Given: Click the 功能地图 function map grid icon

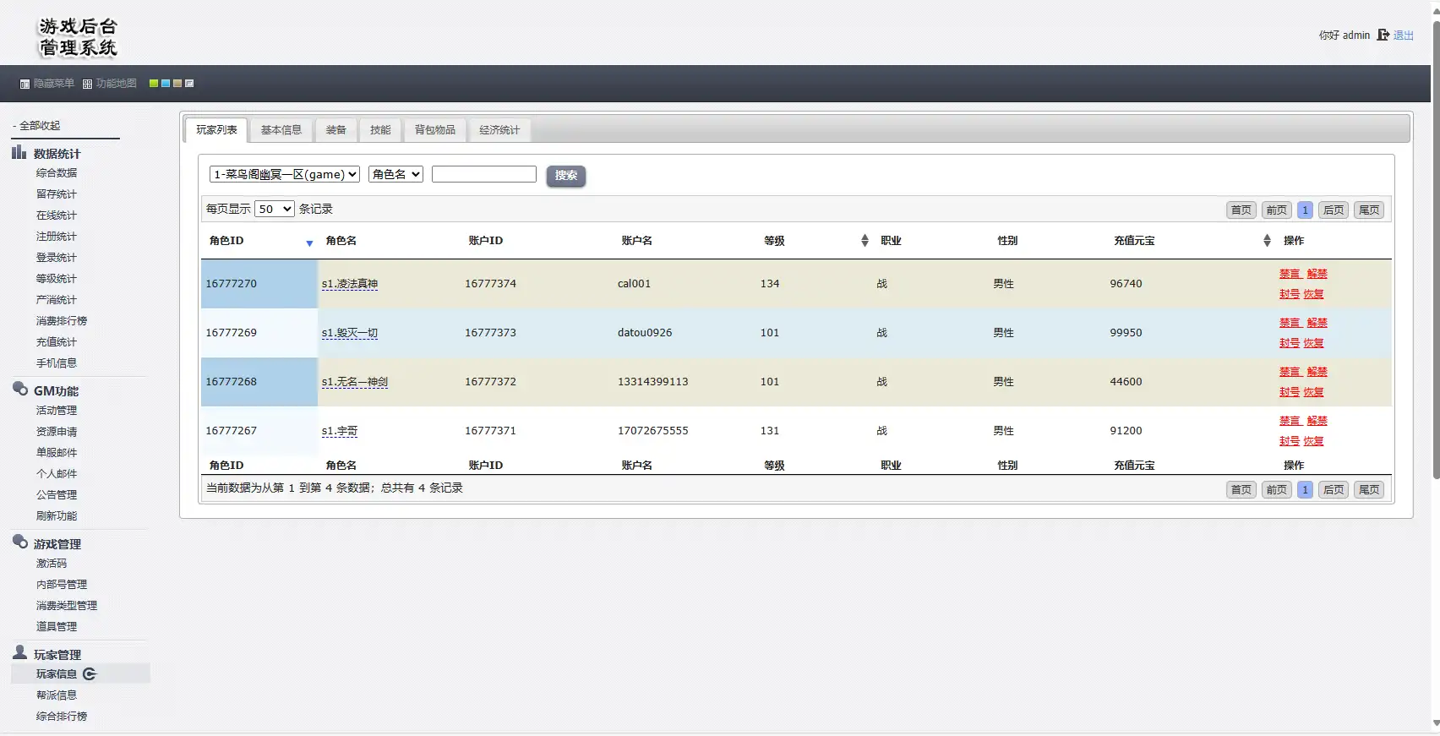Looking at the screenshot, I should click(x=87, y=84).
